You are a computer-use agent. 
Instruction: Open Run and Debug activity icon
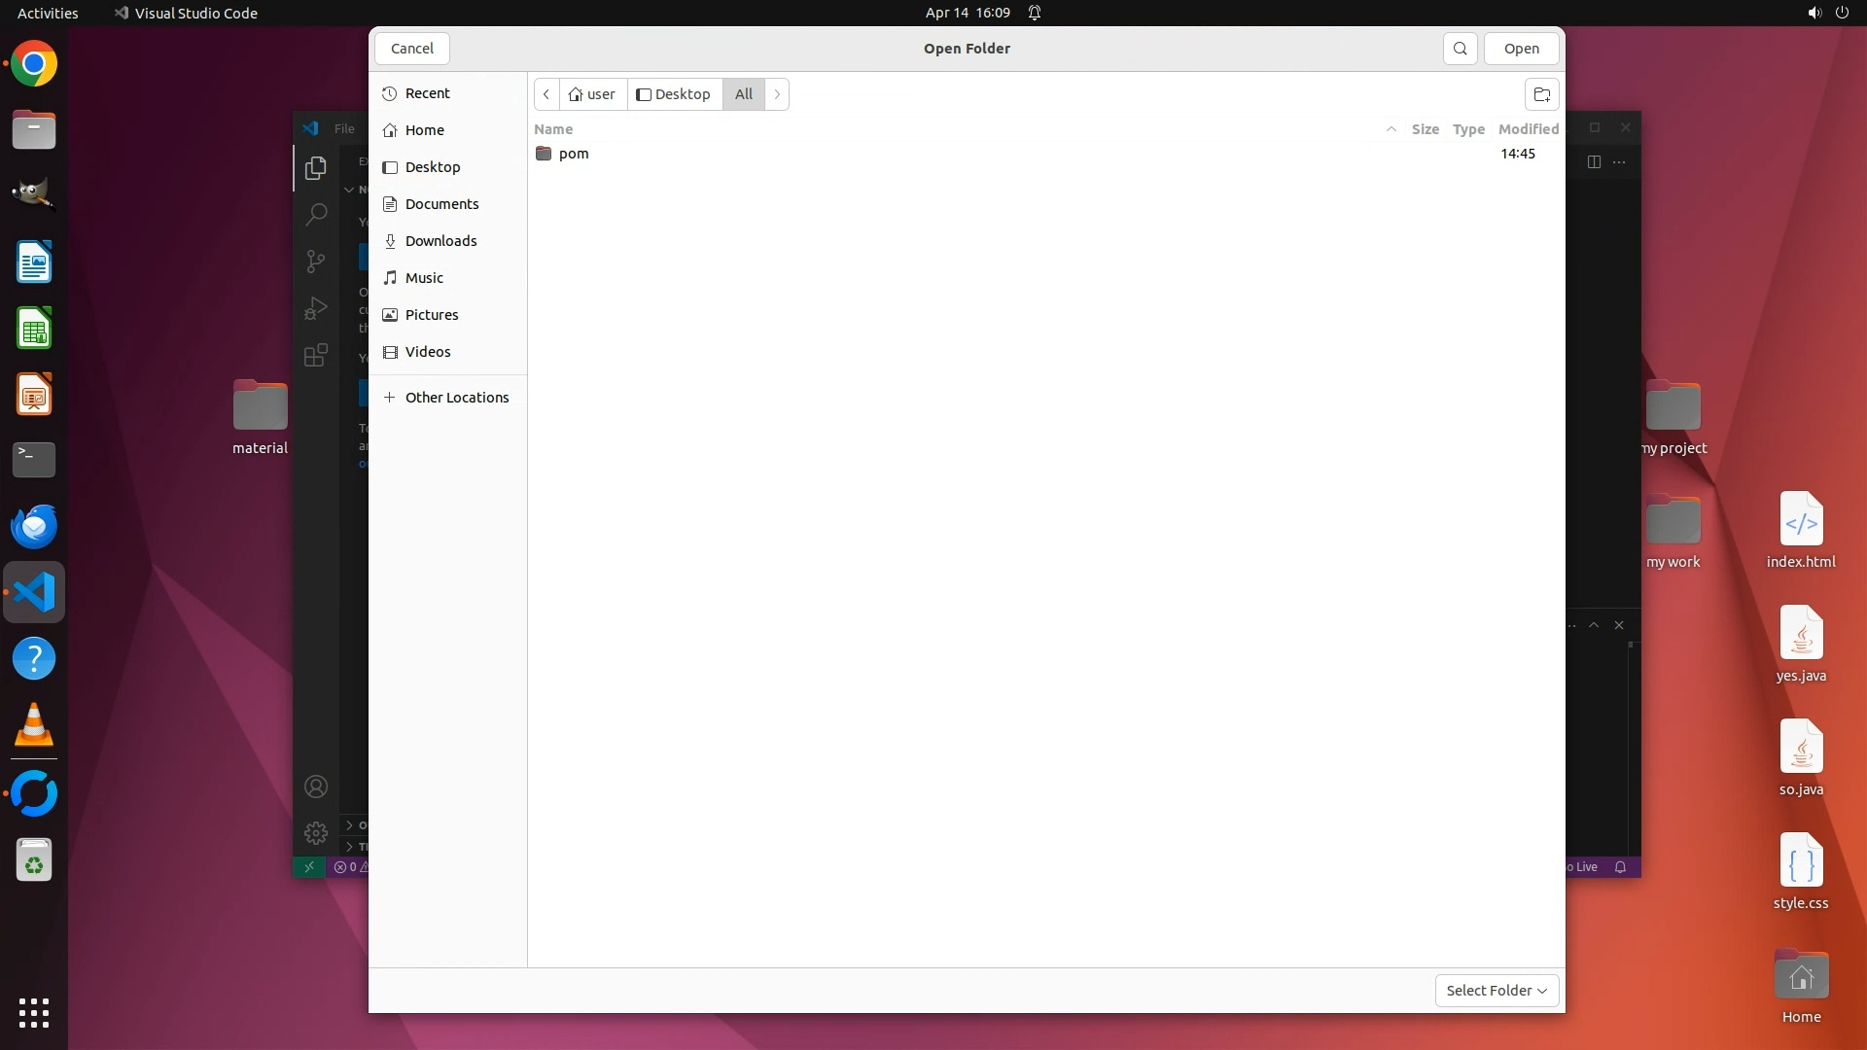pyautogui.click(x=315, y=308)
